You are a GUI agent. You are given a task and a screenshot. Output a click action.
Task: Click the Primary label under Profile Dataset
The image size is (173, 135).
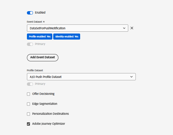(40, 84)
